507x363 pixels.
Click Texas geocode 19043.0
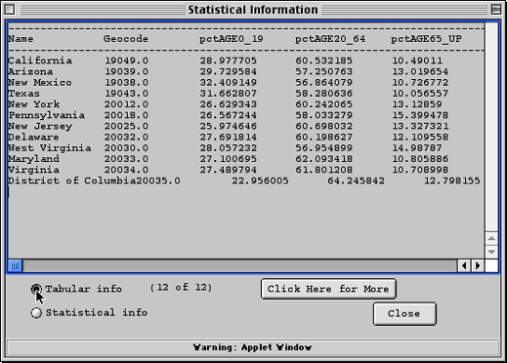coord(126,94)
